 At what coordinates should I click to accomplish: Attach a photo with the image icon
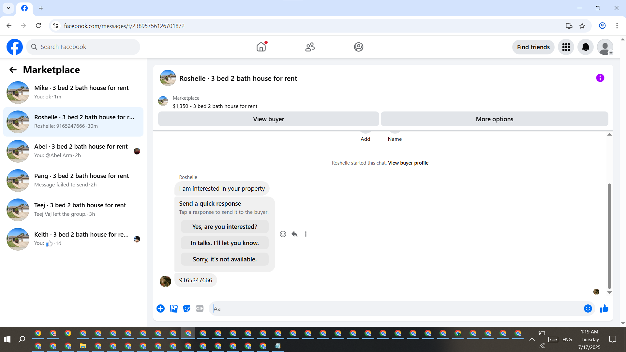point(174,309)
